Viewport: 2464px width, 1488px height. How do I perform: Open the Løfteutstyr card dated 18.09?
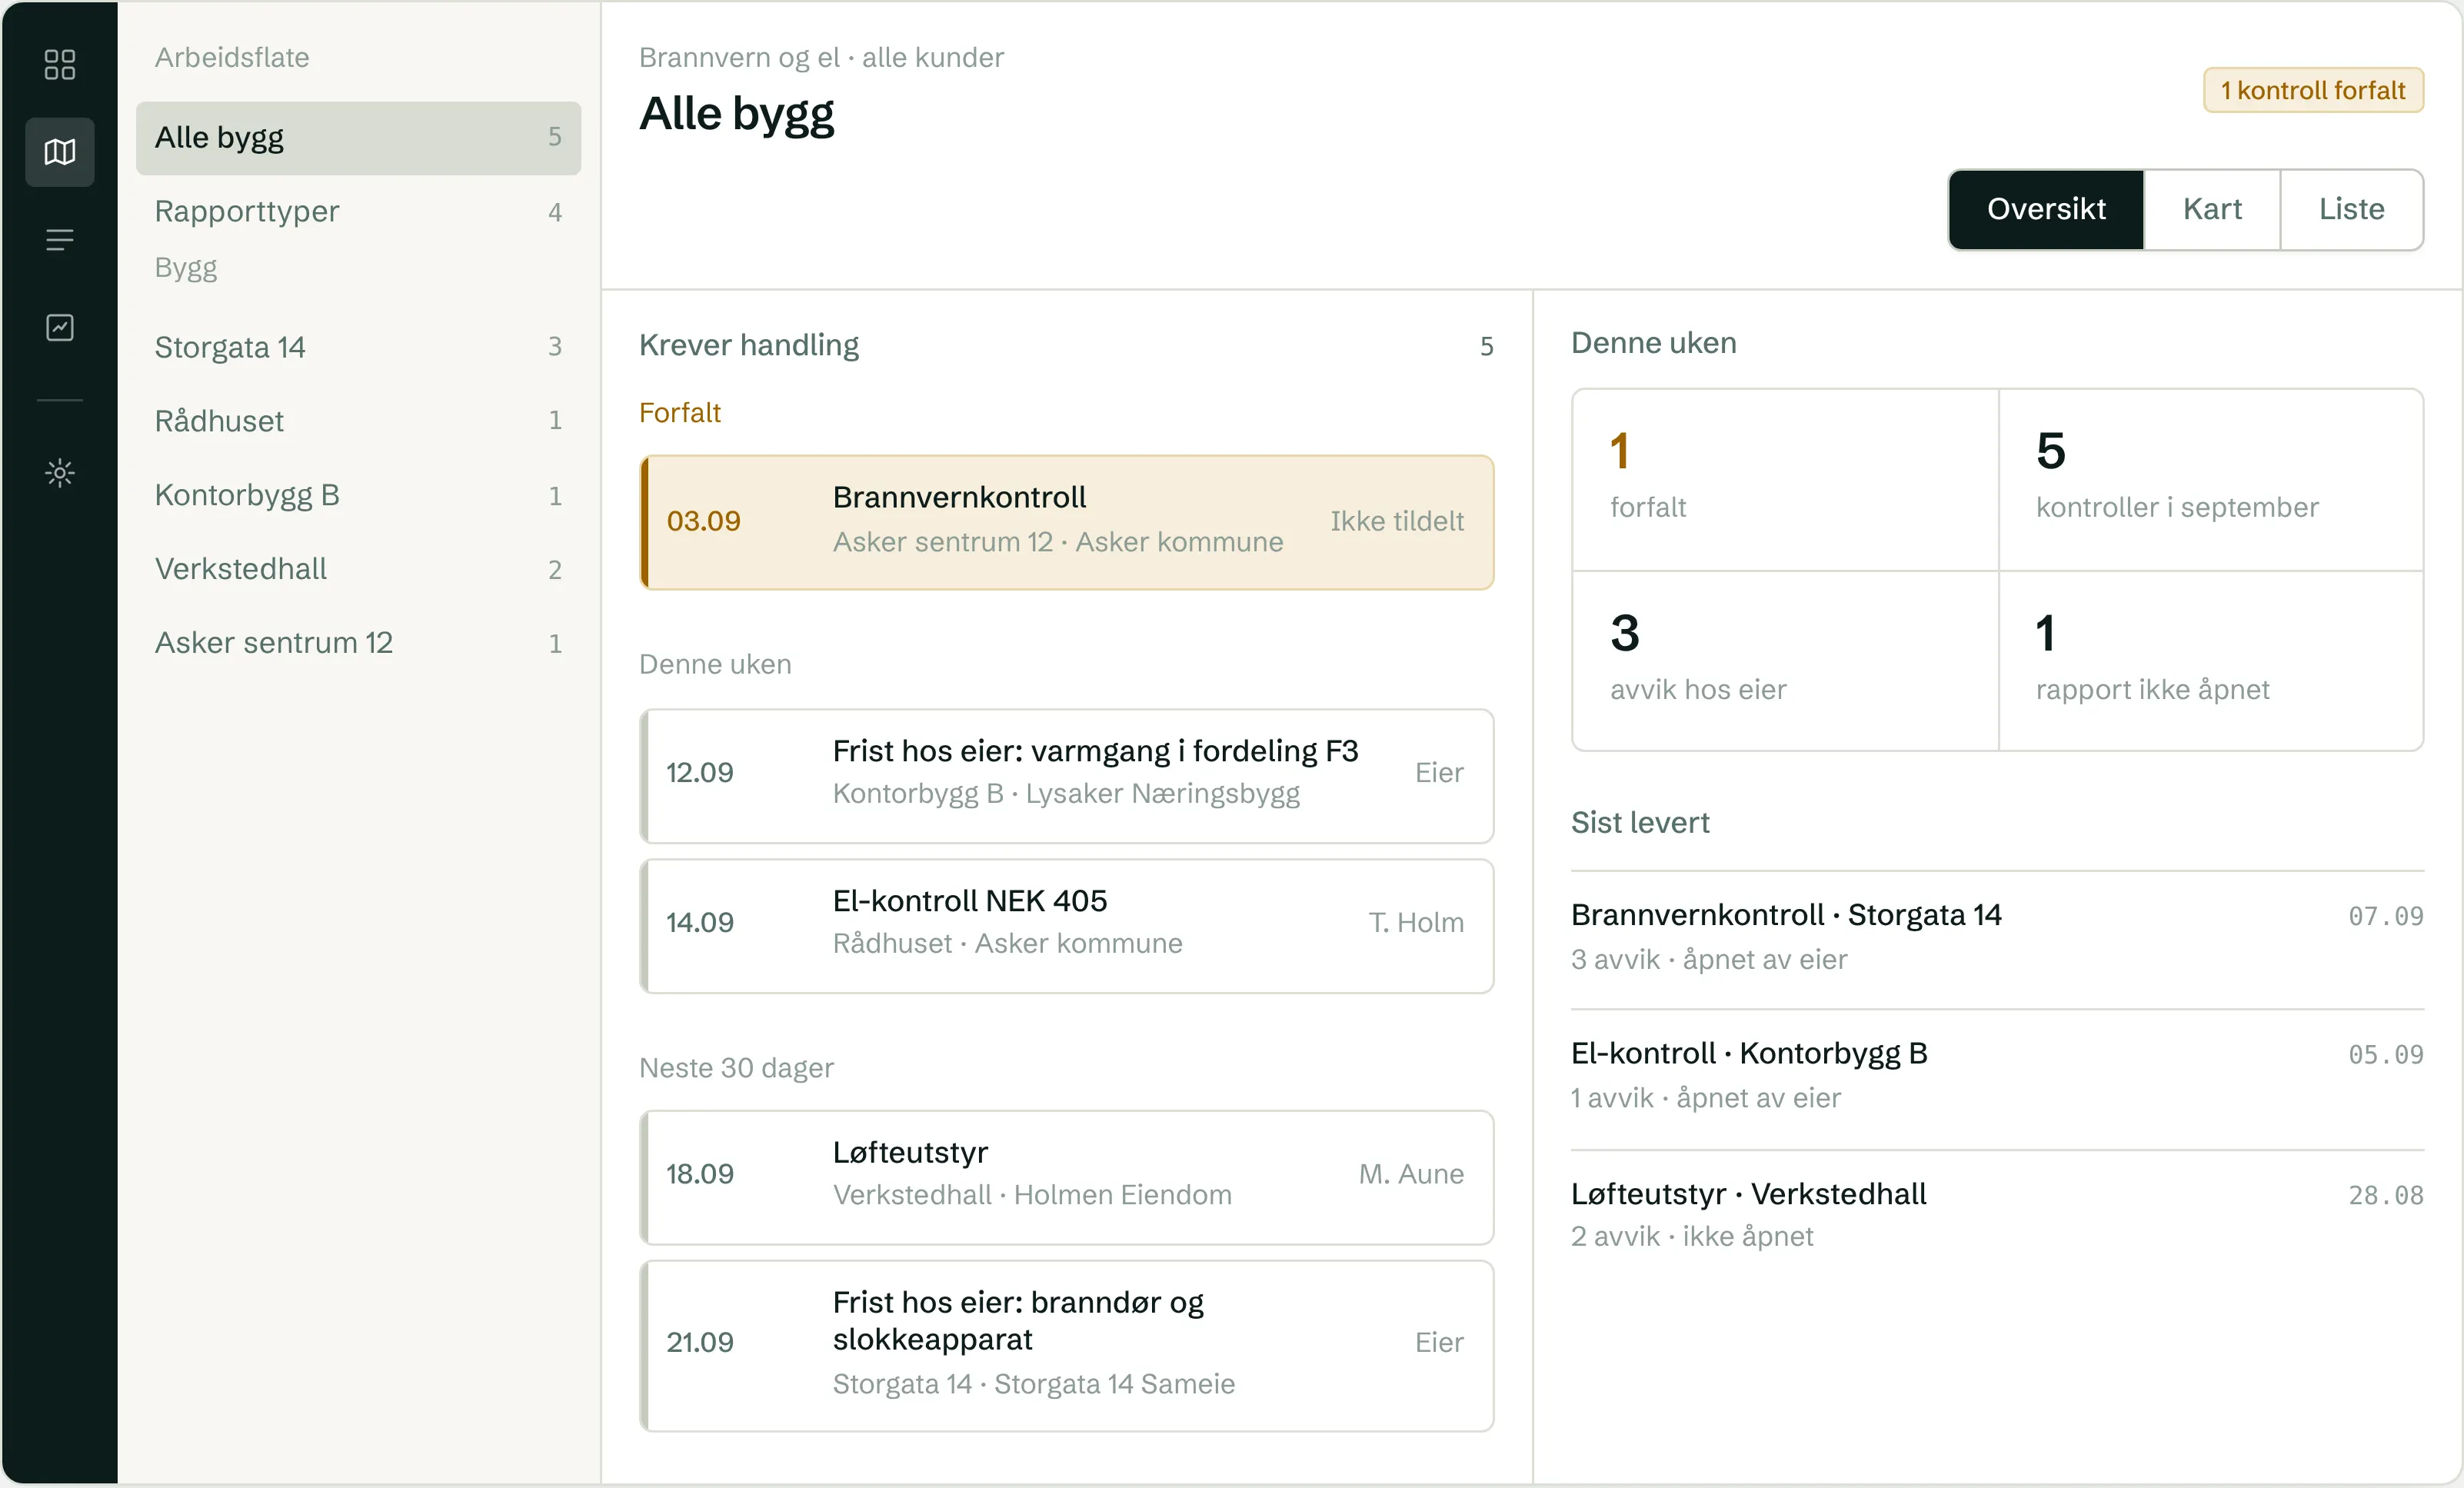(1067, 1177)
